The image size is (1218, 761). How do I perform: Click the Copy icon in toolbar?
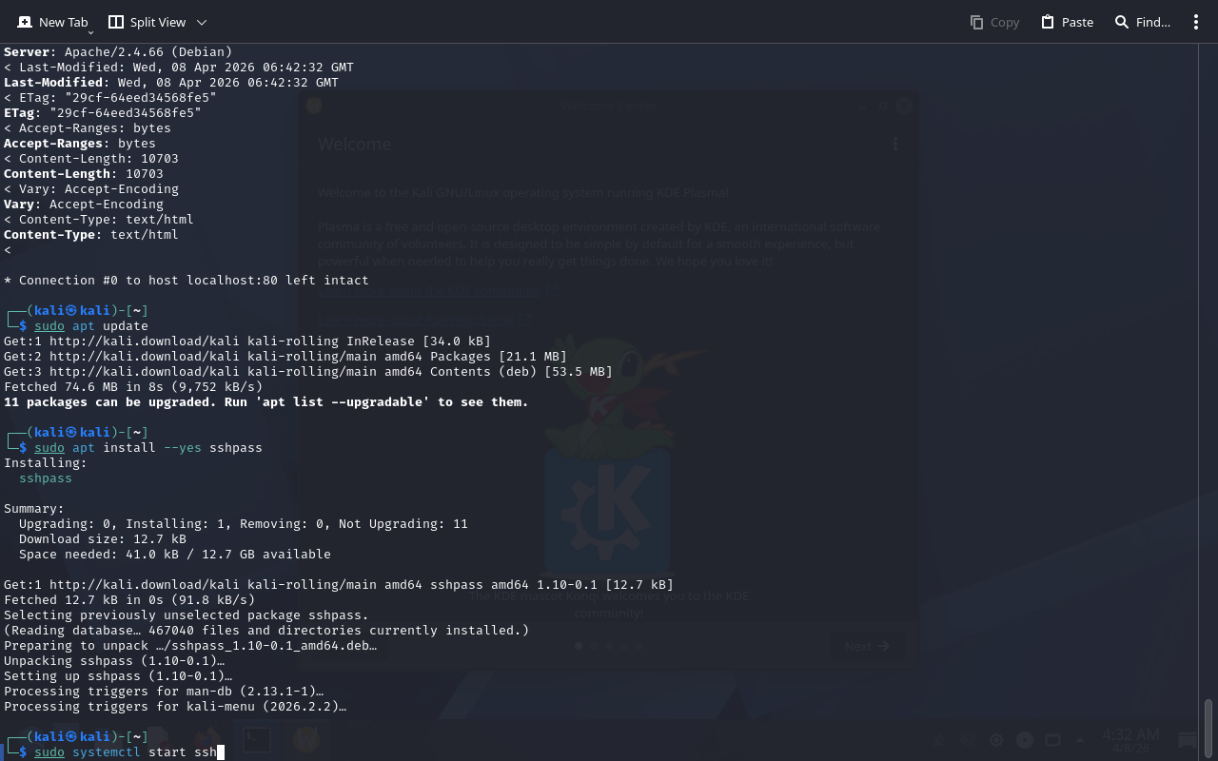point(976,22)
